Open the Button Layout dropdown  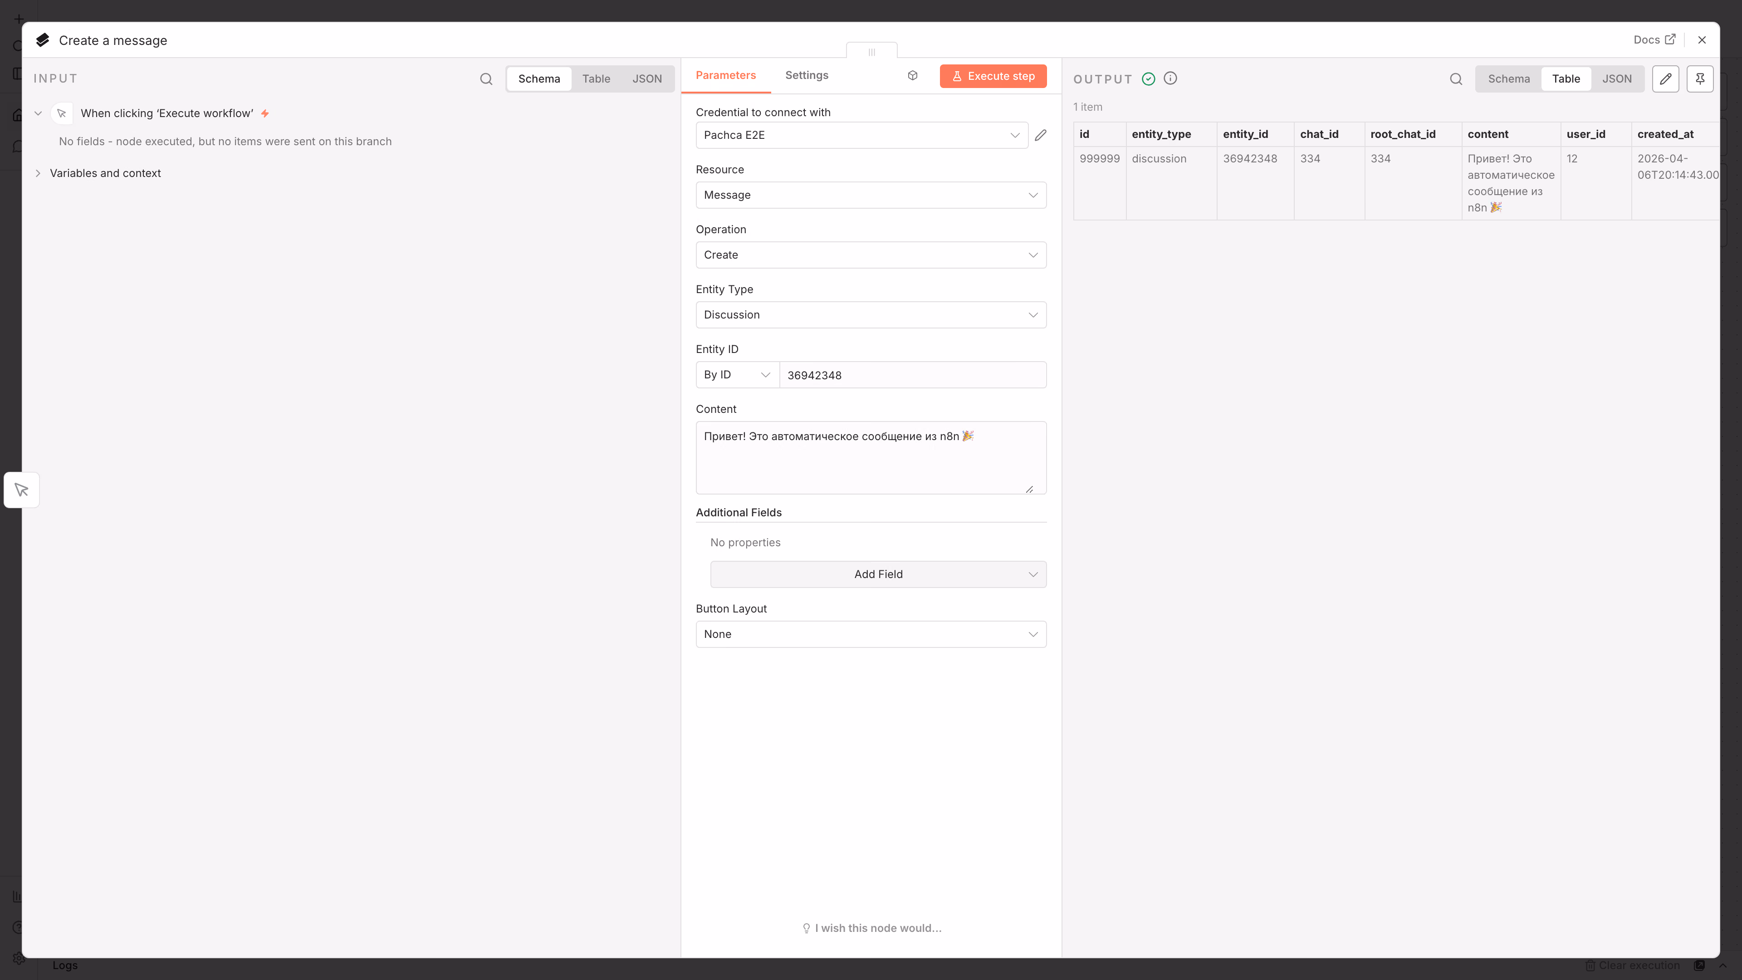[x=871, y=634]
